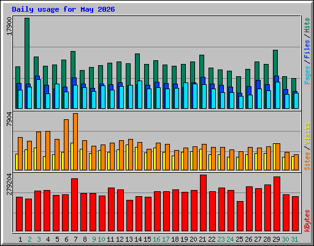Select the tallest red KBytes bar for day 21
Image resolution: width=314 pixels, height=246 pixels.
coord(203,203)
